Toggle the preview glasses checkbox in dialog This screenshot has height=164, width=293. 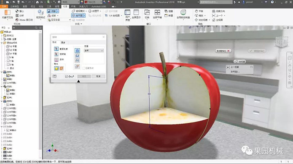click(x=66, y=76)
